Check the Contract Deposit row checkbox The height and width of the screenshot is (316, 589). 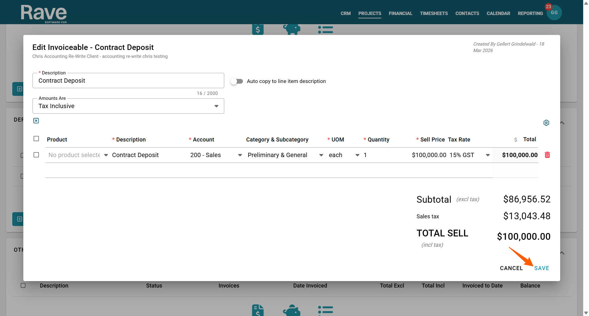coord(36,155)
